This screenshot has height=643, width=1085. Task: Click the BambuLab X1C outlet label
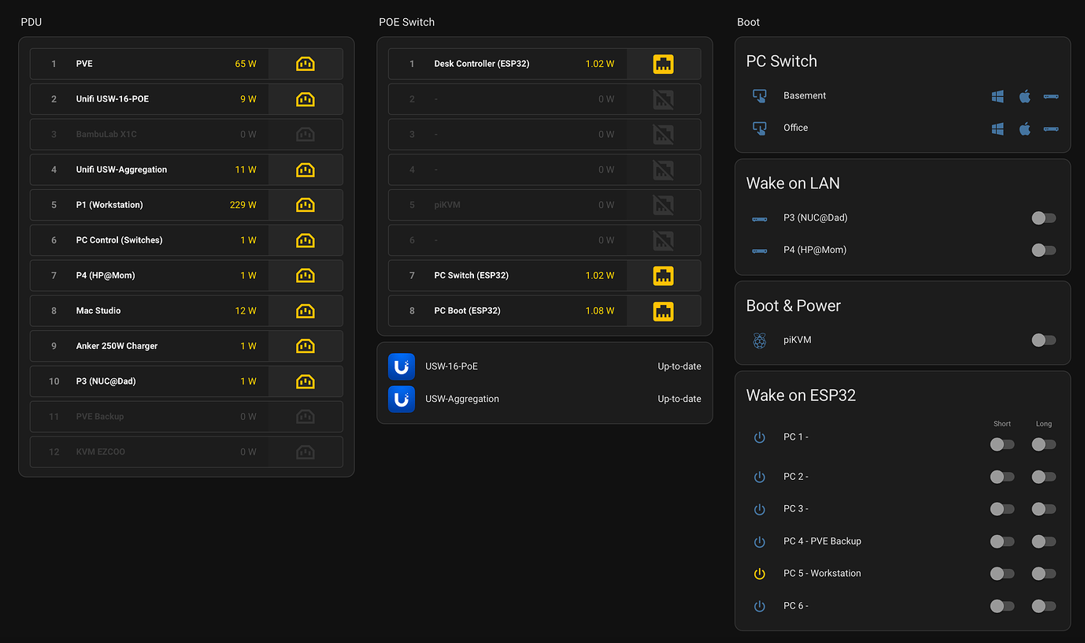pos(106,135)
